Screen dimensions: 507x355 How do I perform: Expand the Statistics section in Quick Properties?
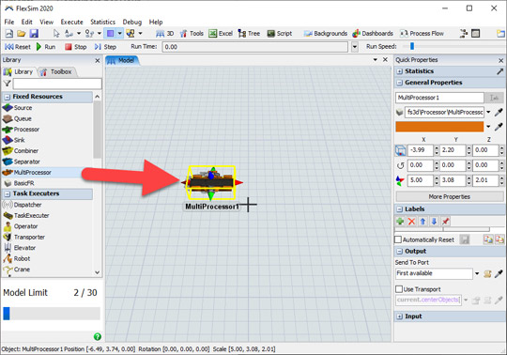[x=400, y=71]
